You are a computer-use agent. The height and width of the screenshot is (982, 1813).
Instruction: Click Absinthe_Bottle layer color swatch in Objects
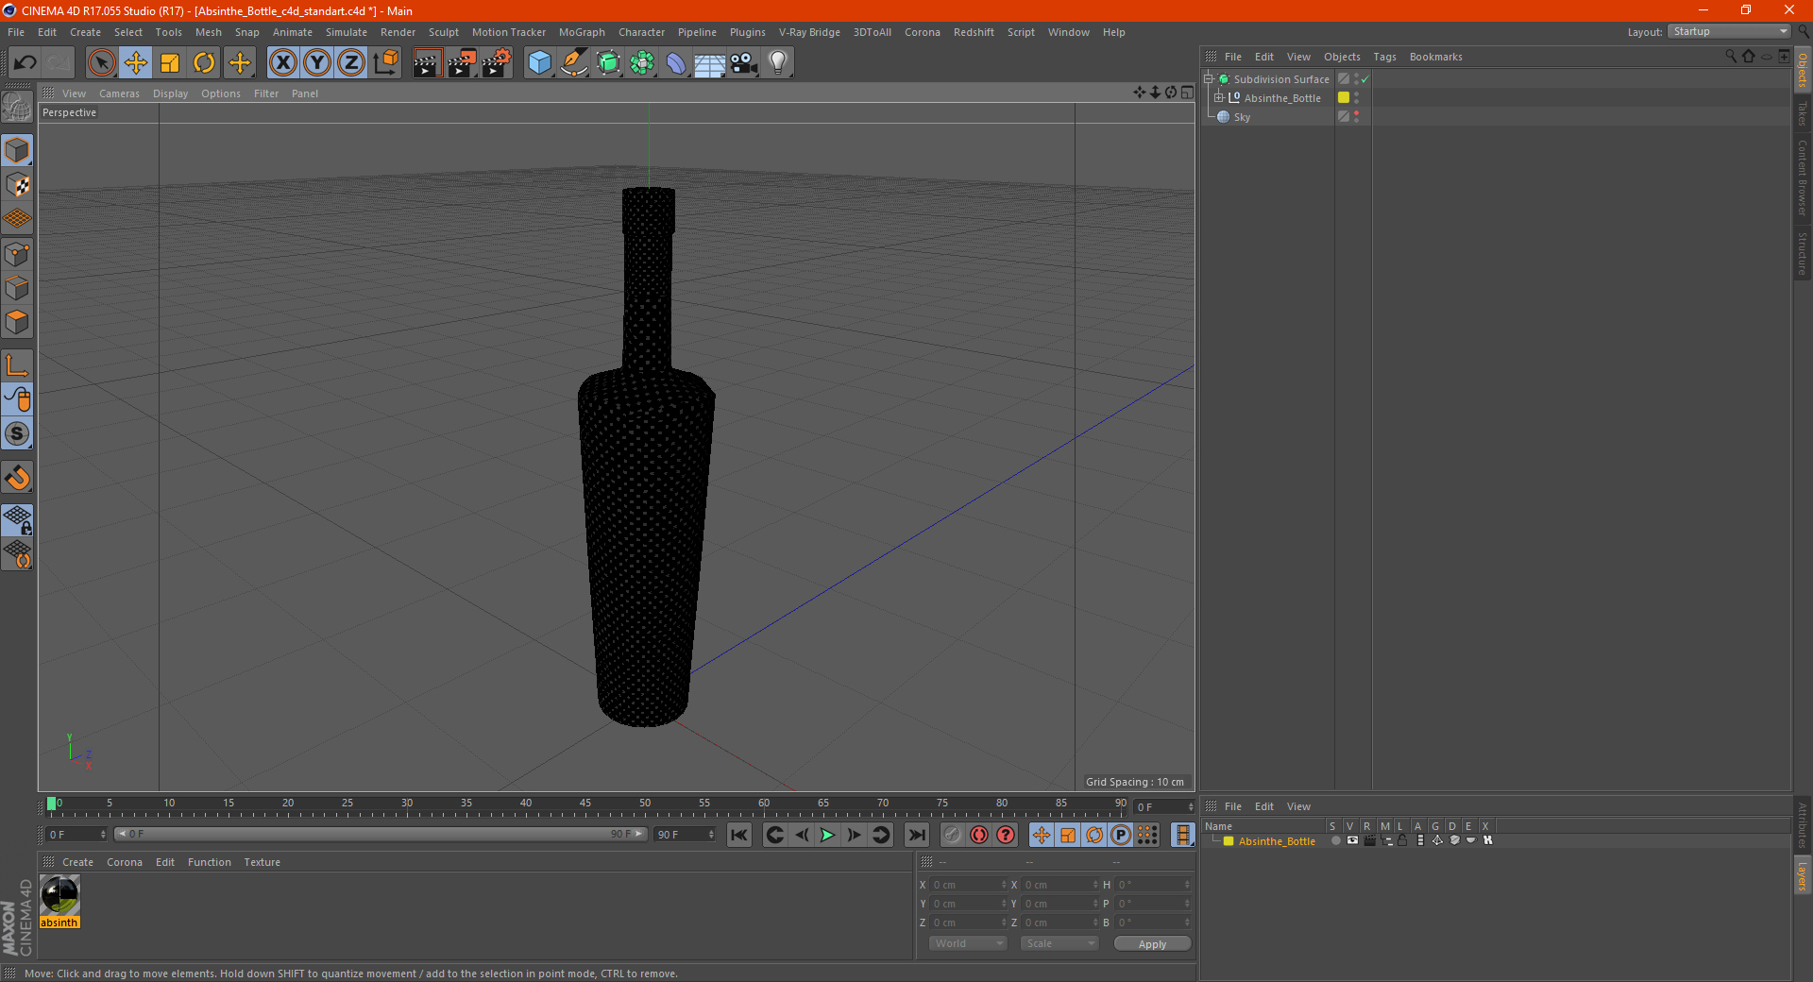(1344, 97)
